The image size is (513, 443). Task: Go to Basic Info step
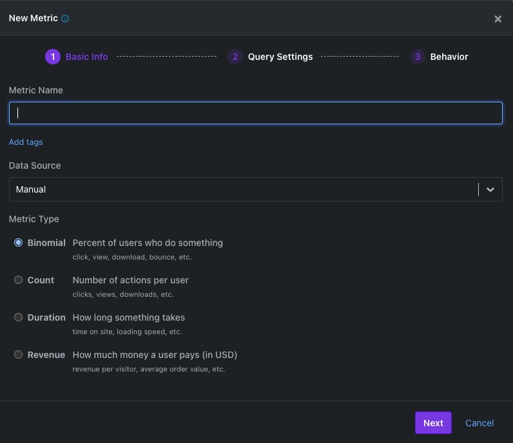87,57
